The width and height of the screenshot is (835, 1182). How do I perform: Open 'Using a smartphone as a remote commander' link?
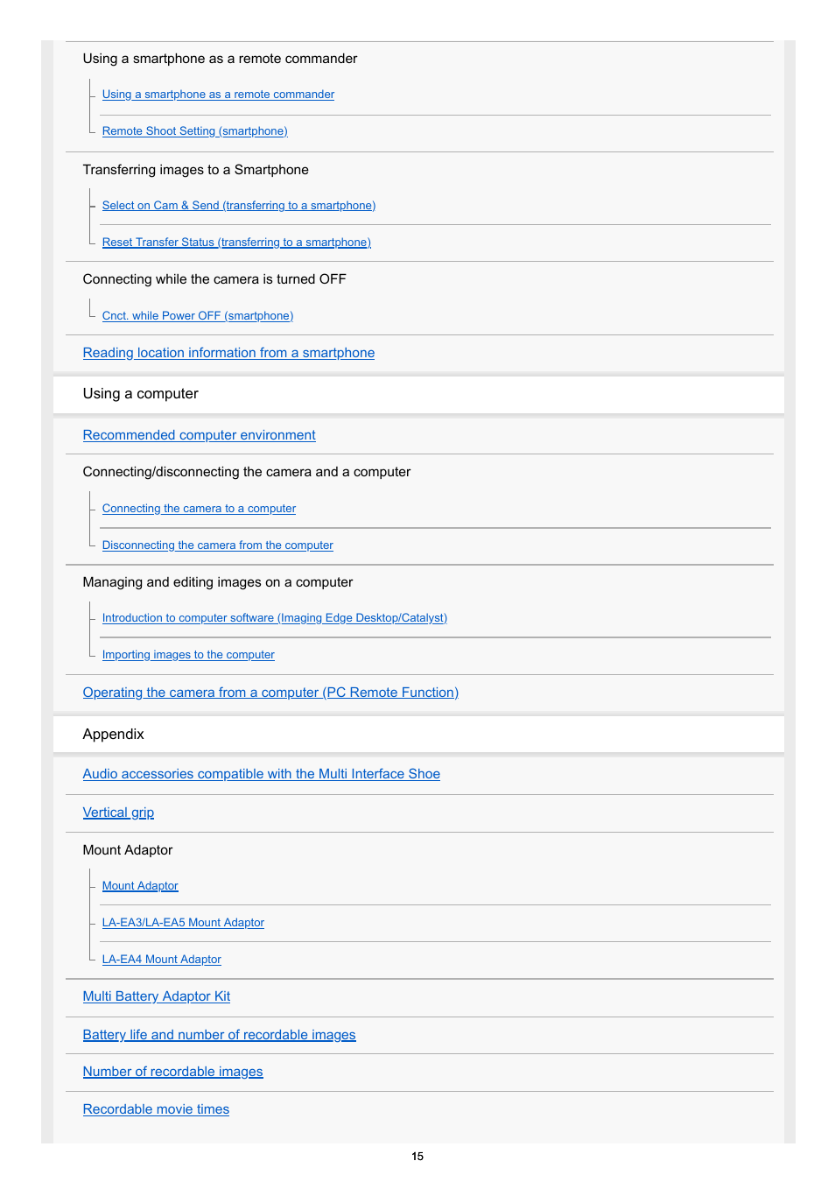click(218, 95)
